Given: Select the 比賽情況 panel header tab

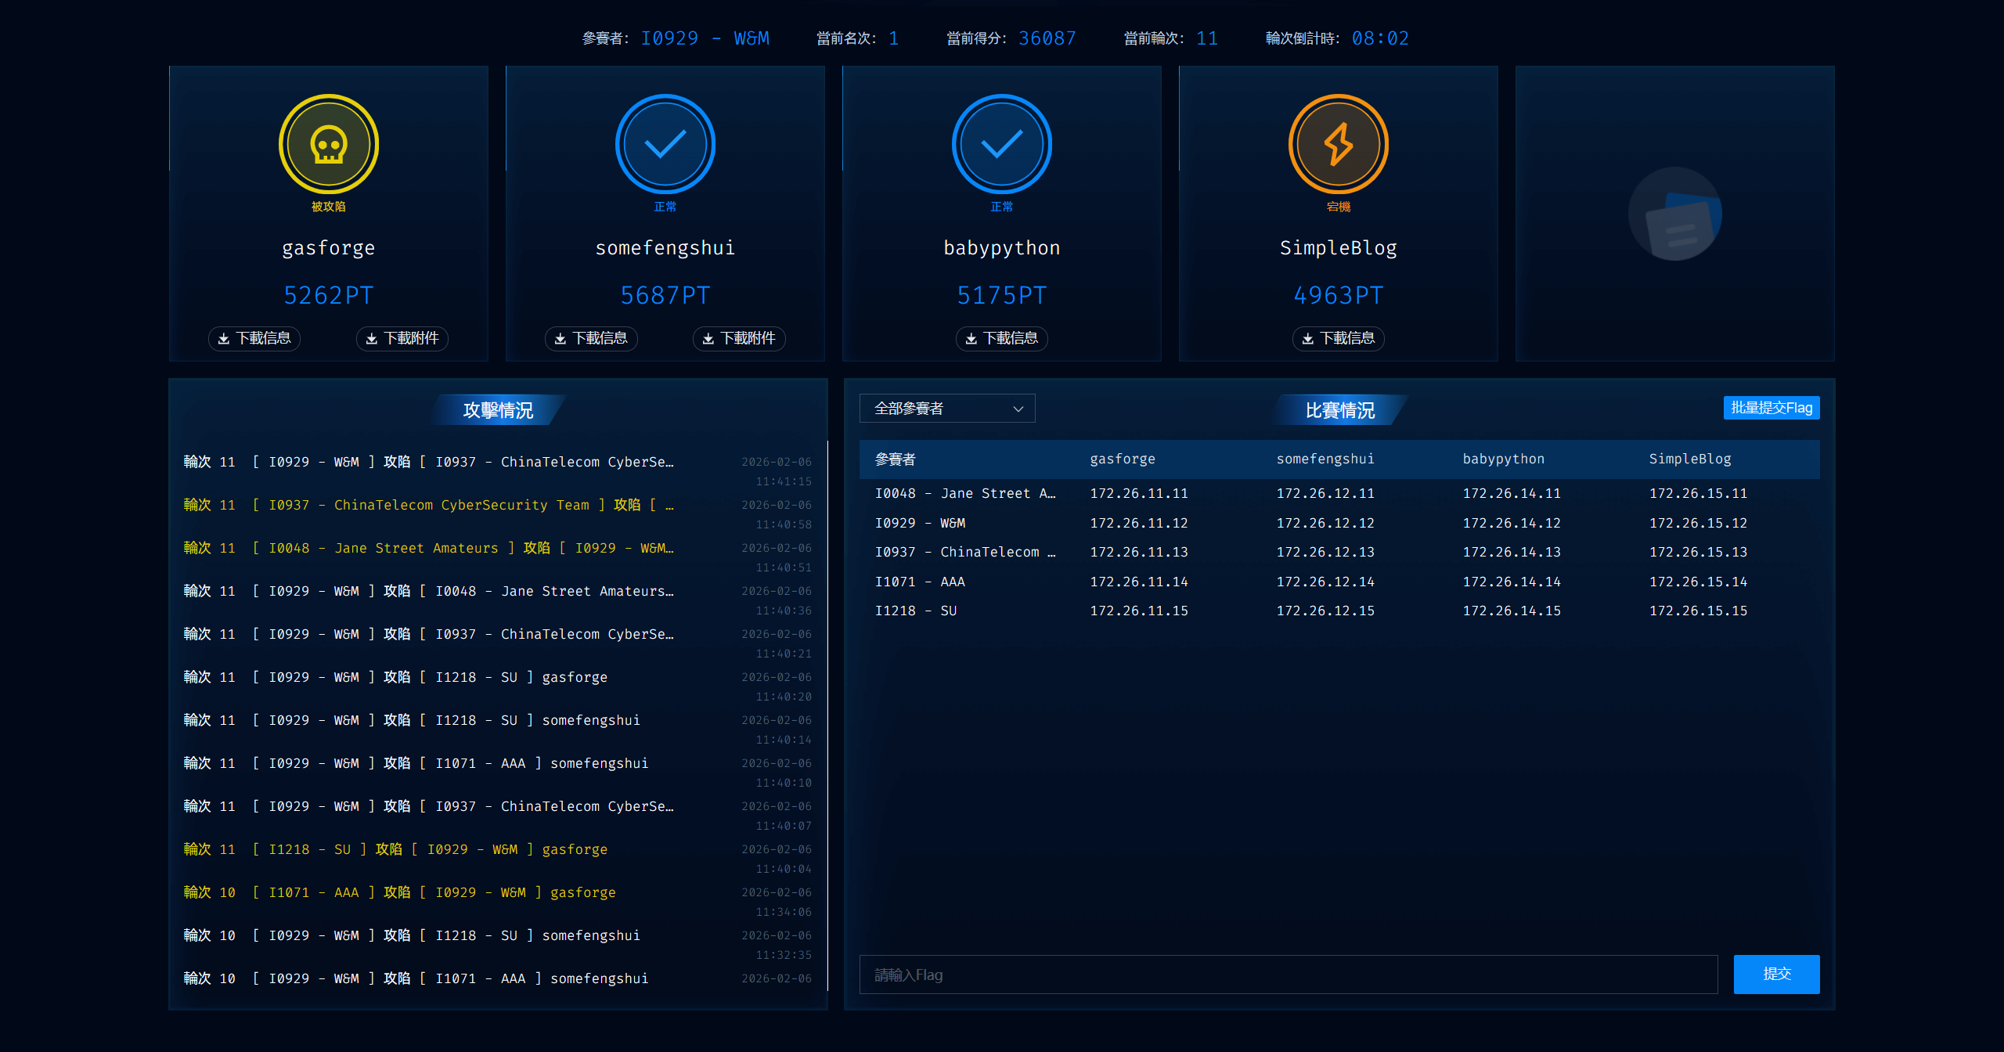Looking at the screenshot, I should pos(1339,410).
